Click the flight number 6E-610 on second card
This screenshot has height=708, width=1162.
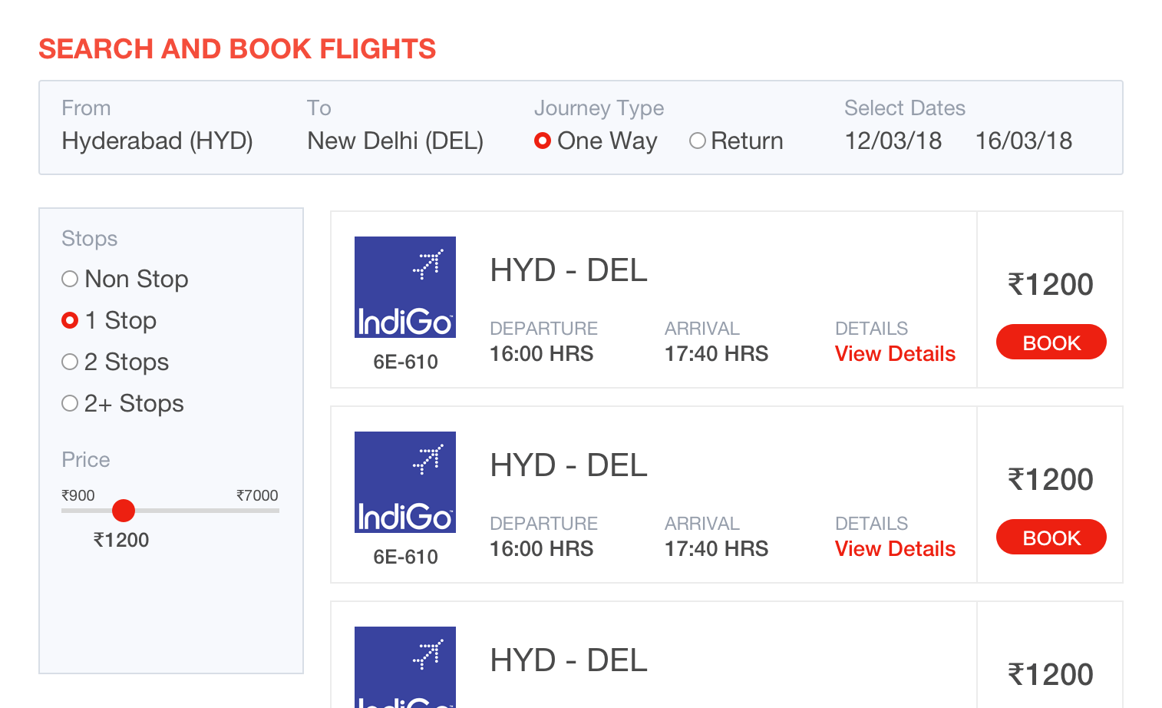click(405, 557)
